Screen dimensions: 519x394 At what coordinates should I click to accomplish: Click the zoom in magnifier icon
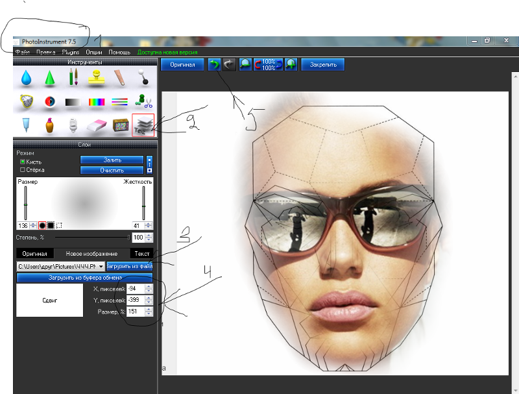[x=291, y=65]
